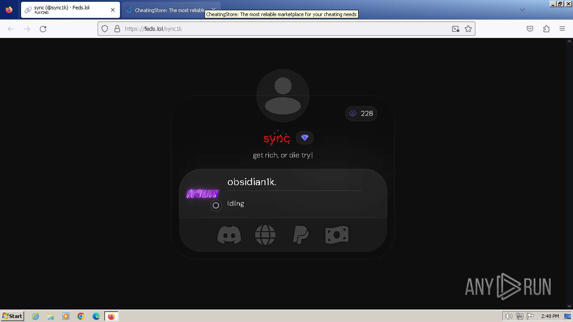
Task: Click the Idling status text
Action: [235, 203]
